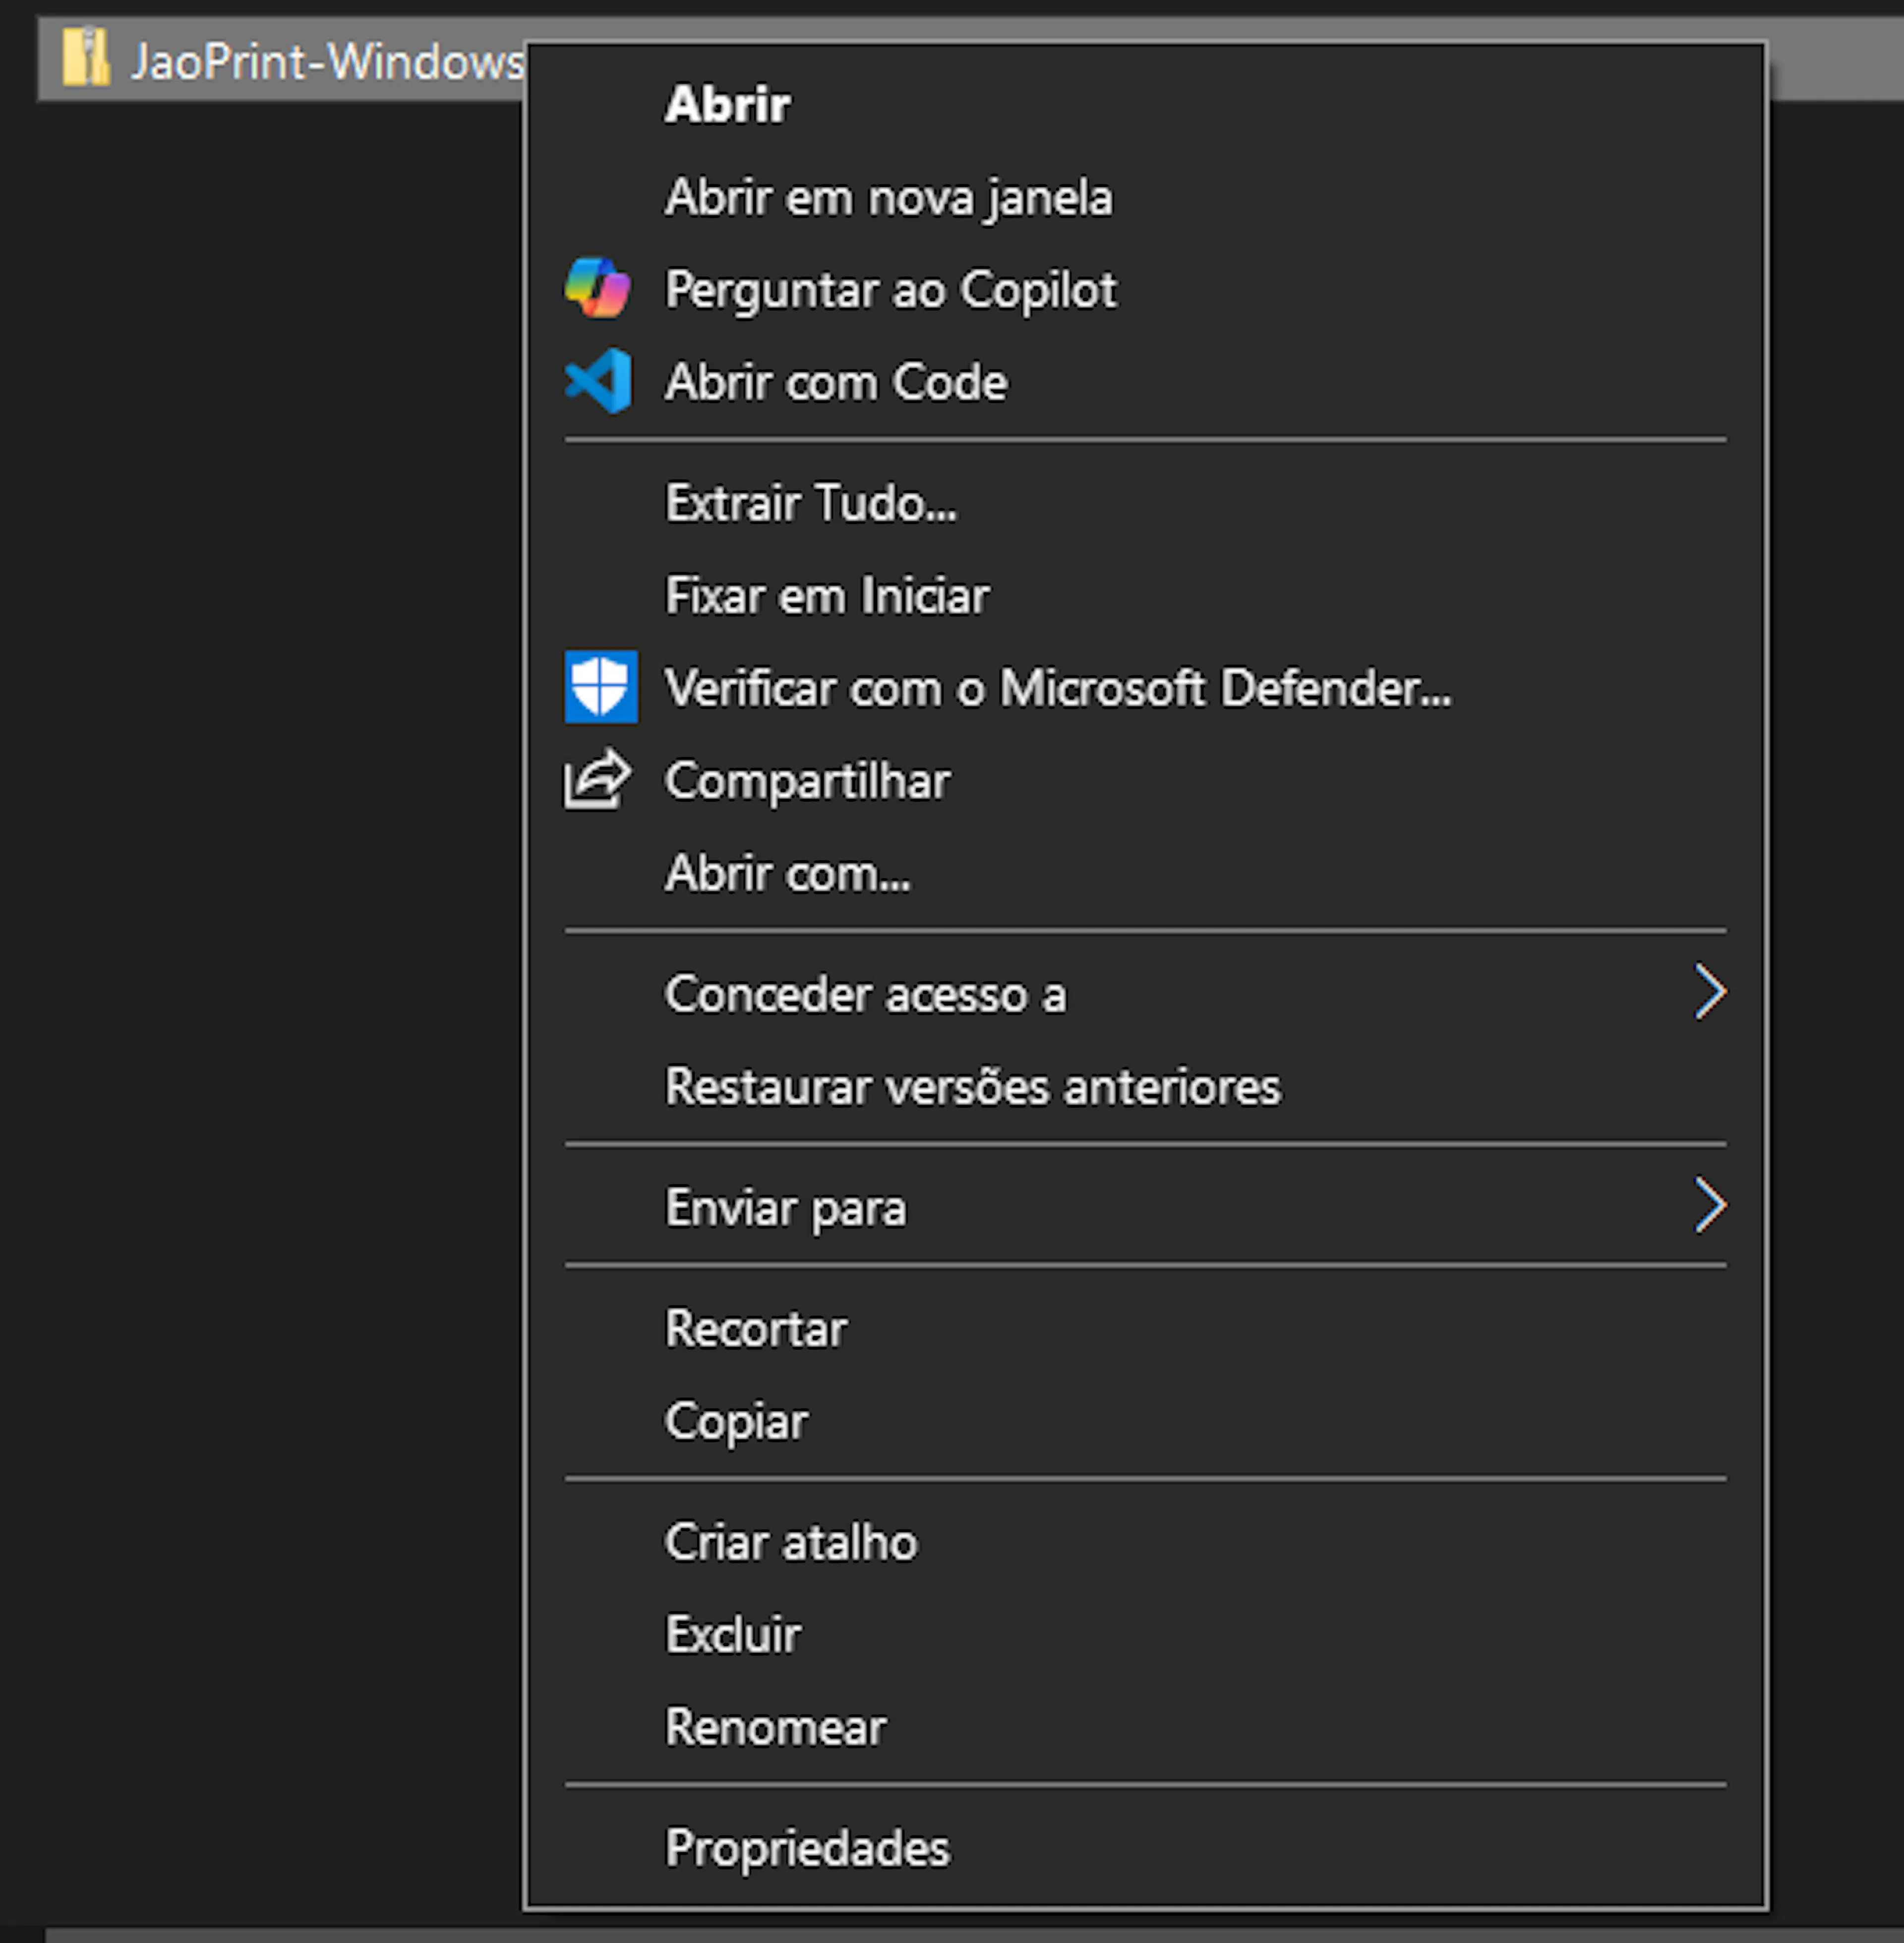This screenshot has width=1904, height=1943.
Task: Choose Verificar com o Microsoft Defender...
Action: pyautogui.click(x=1145, y=687)
